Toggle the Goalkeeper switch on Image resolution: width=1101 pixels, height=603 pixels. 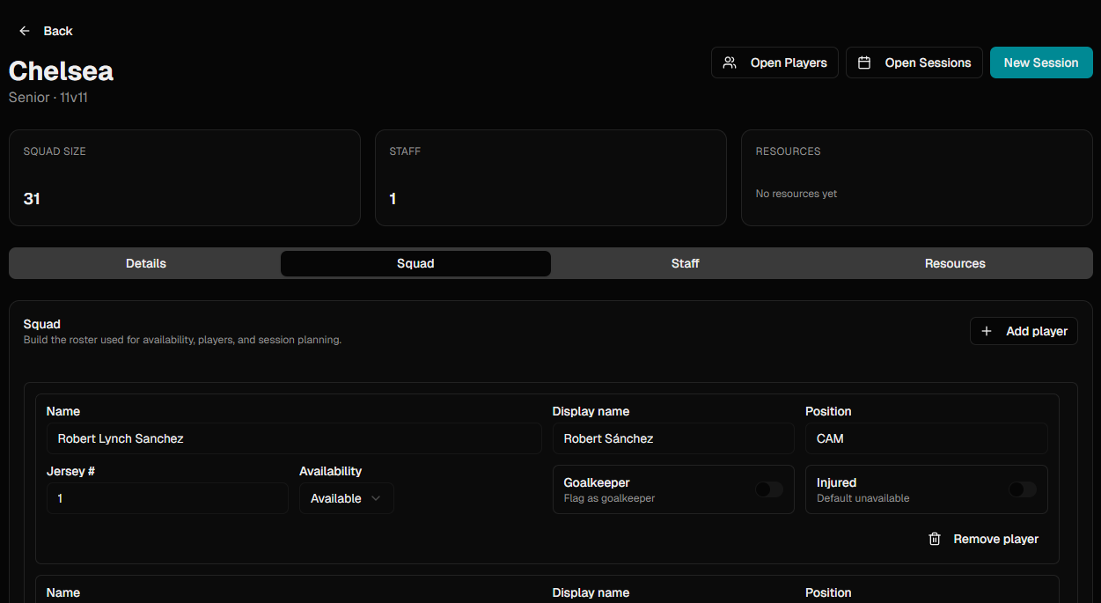[768, 489]
